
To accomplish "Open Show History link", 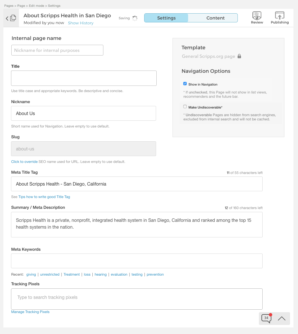I will point(80,23).
